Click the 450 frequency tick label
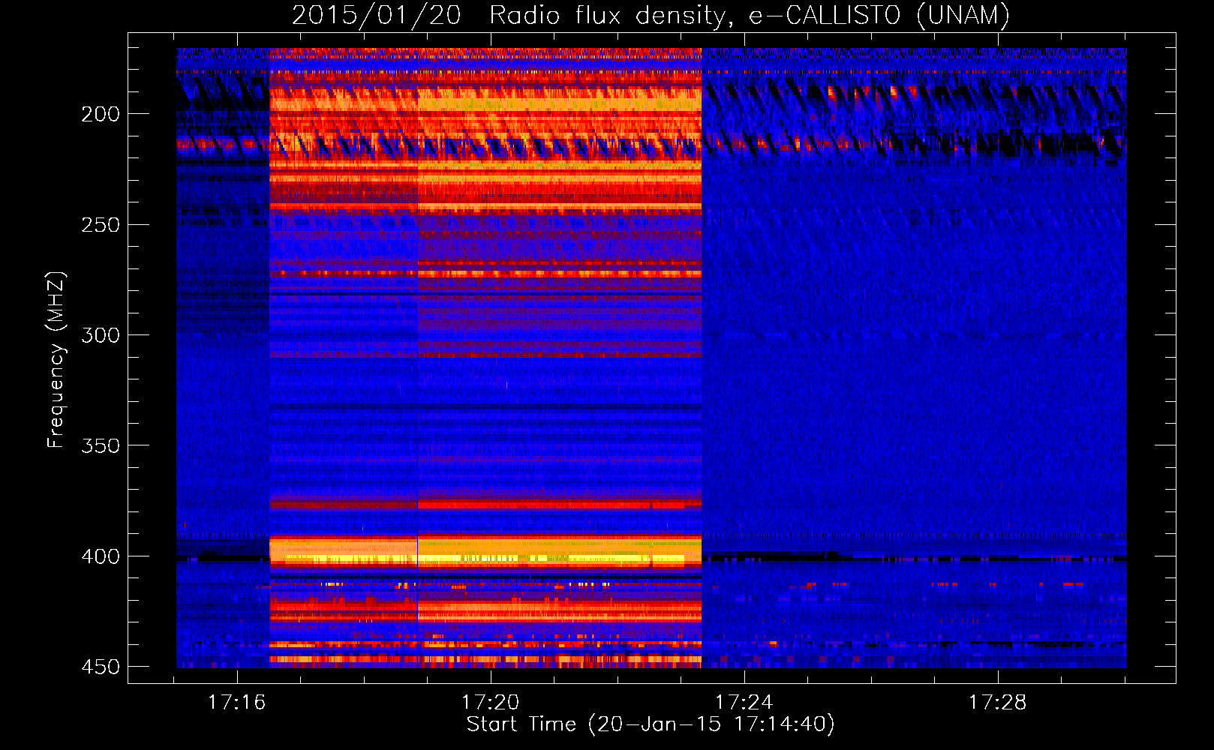This screenshot has height=750, width=1214. click(101, 667)
